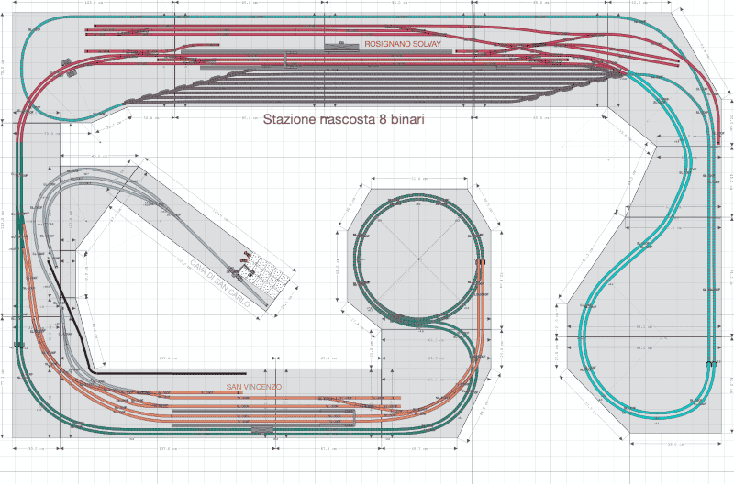Click the tunnel portal on the left green line
This screenshot has width=734, height=484.
[x=19, y=345]
